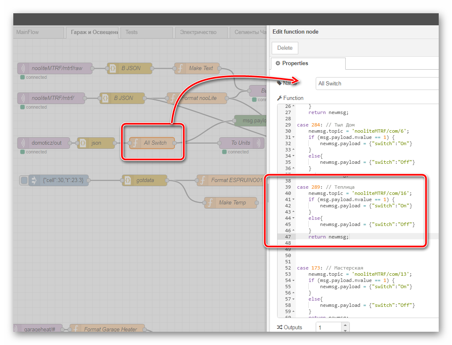Fold the else block at line 44
452x345 pixels.
tap(294, 218)
